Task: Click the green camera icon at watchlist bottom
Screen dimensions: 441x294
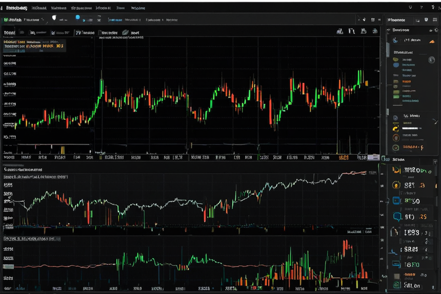Action: (x=396, y=285)
